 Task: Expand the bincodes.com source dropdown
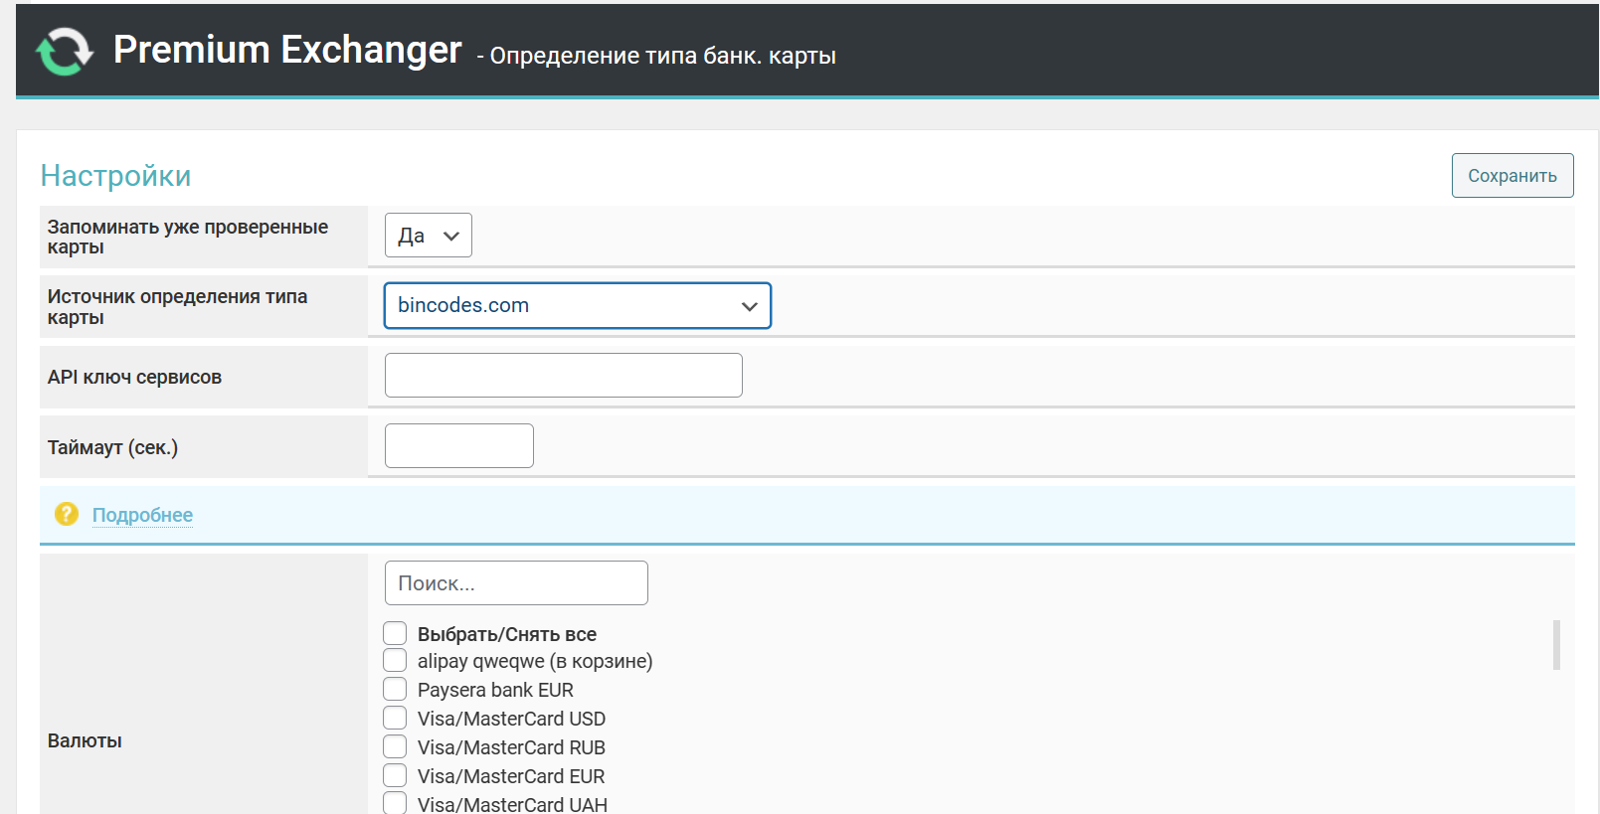(577, 306)
